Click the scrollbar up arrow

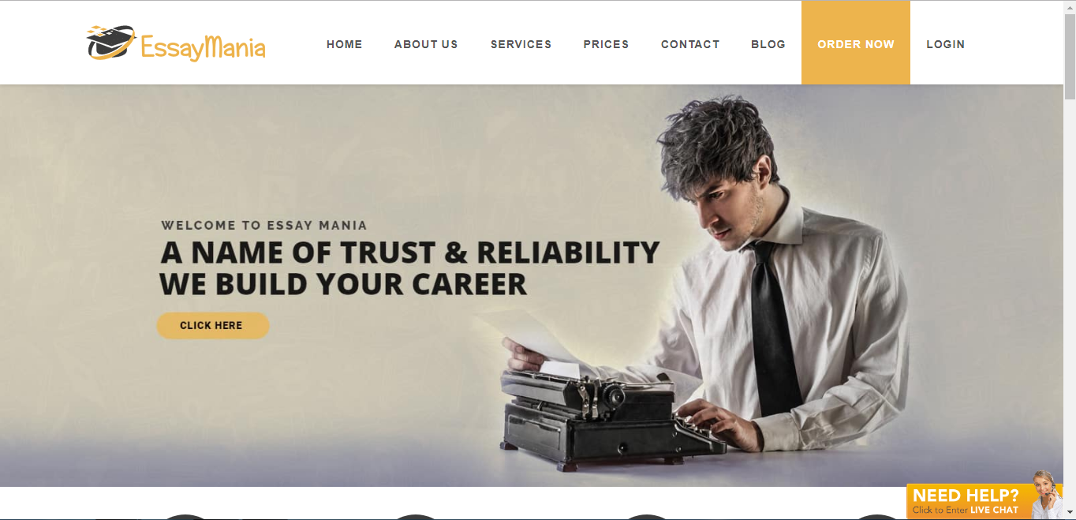1070,7
